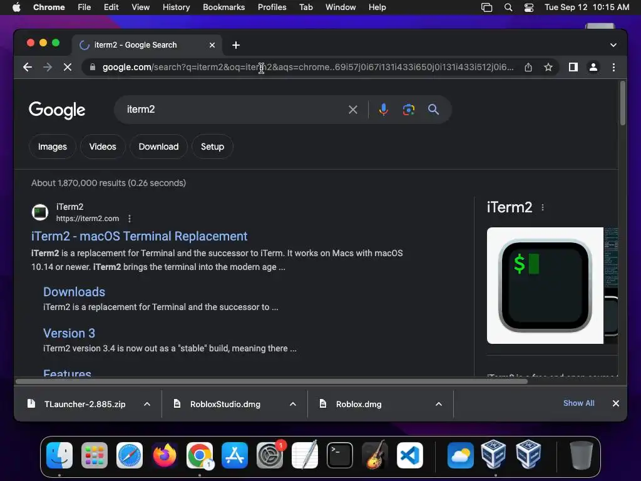Click inside the Google search field
Viewport: 641px width, 481px height.
coord(233,110)
